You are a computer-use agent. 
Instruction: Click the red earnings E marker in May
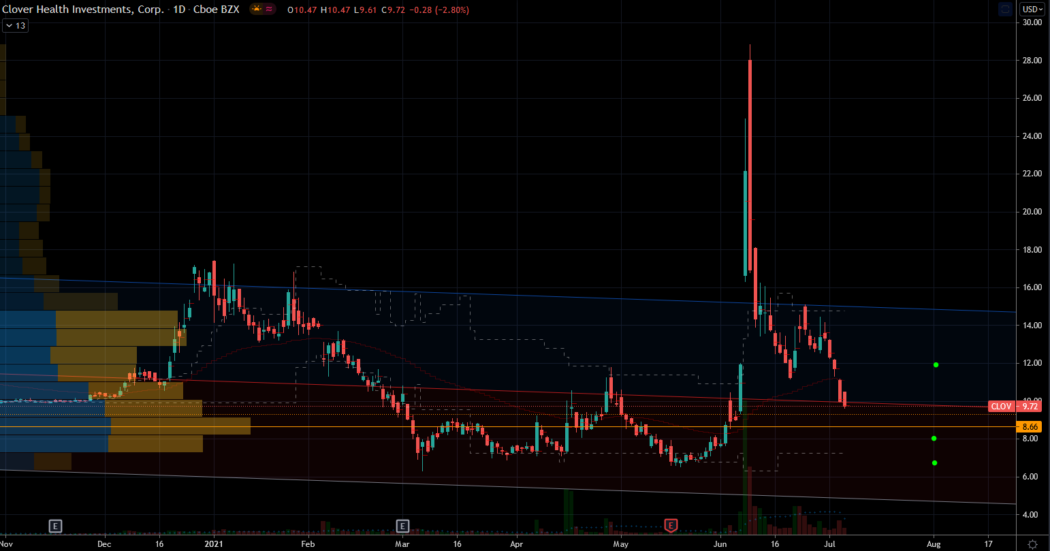[671, 525]
